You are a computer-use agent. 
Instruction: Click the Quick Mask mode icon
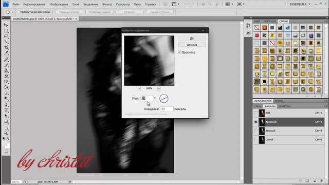(6, 152)
